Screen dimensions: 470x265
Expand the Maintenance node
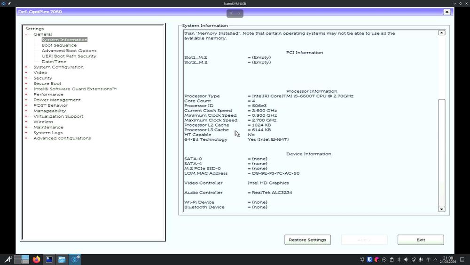pos(26,127)
